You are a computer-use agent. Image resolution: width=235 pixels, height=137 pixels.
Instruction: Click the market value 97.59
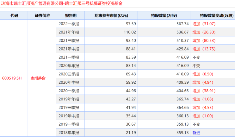tap(131, 24)
